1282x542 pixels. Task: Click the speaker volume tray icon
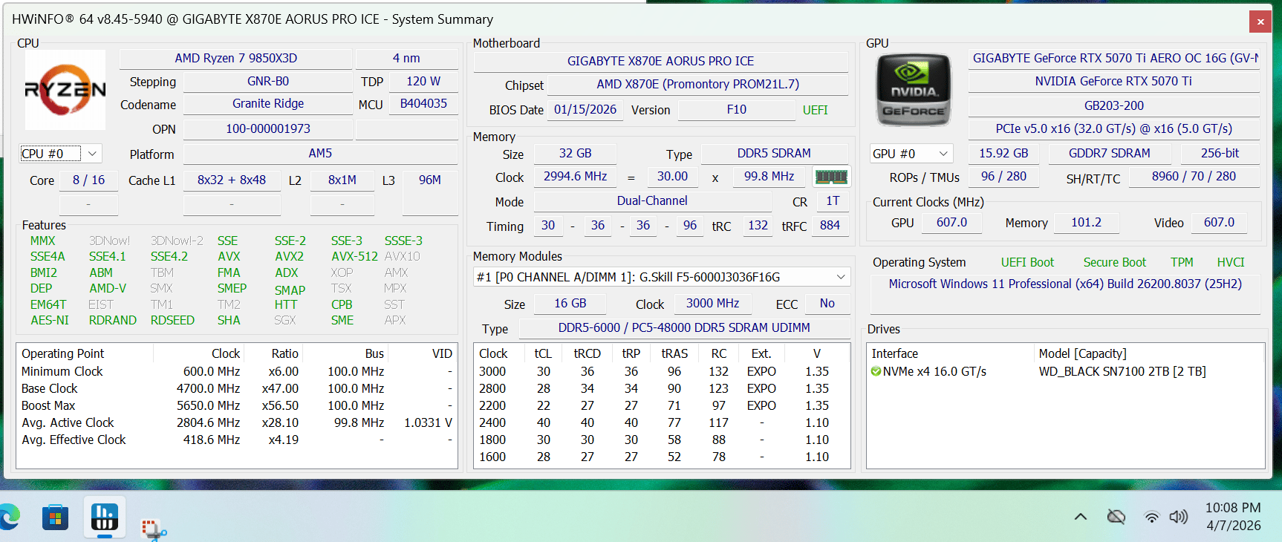(x=1179, y=517)
